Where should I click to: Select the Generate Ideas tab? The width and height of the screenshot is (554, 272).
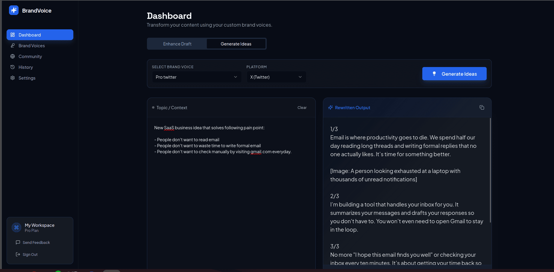point(236,44)
